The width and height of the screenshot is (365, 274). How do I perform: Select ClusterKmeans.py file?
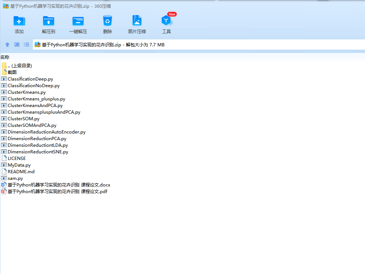tap(24, 92)
